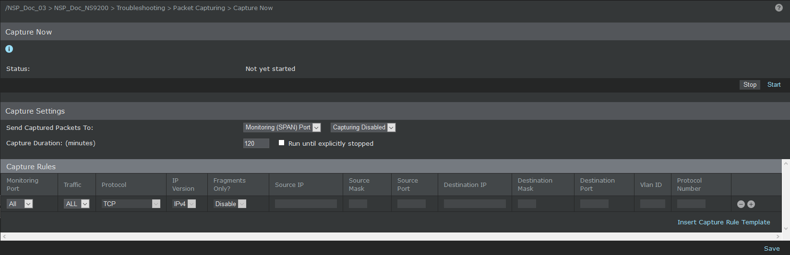Click the Start button
This screenshot has width=790, height=255.
tap(774, 85)
